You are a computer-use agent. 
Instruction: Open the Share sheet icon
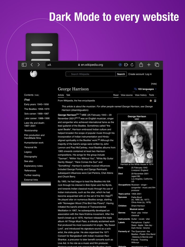141,65
